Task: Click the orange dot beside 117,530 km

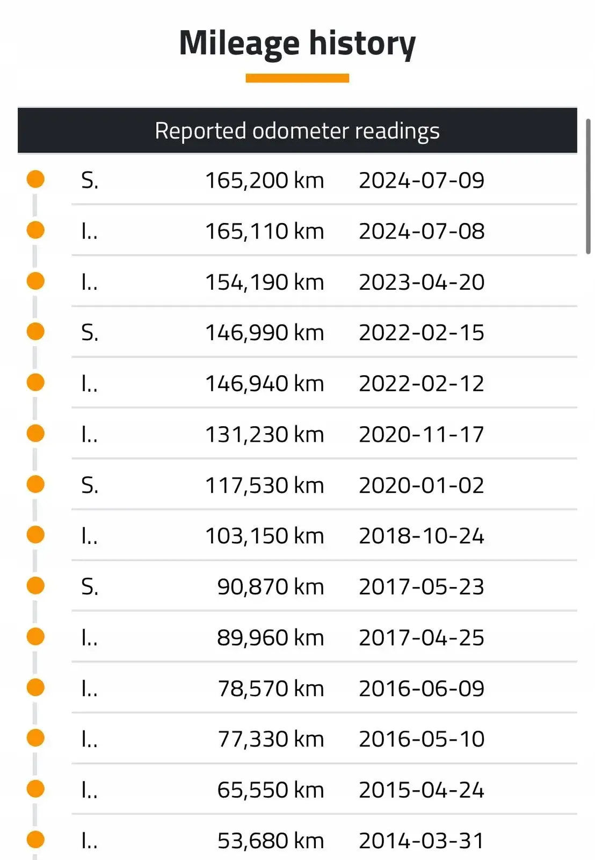Action: tap(35, 484)
